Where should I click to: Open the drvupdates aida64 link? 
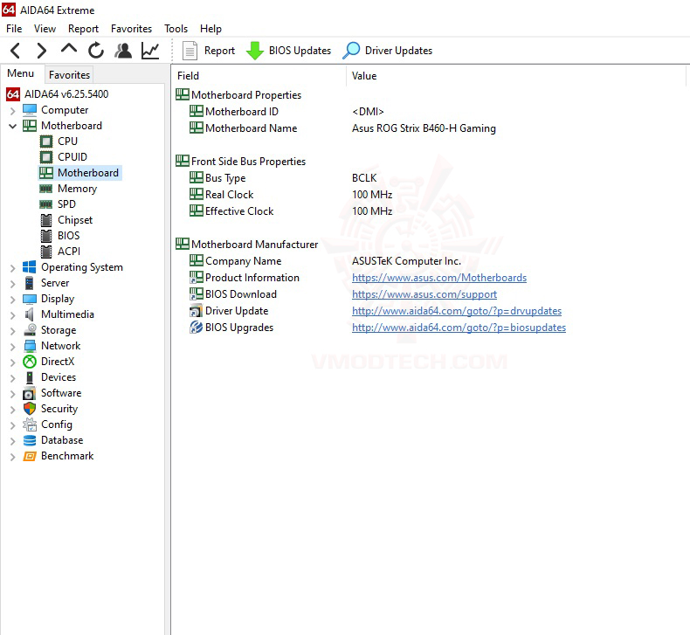(x=457, y=311)
